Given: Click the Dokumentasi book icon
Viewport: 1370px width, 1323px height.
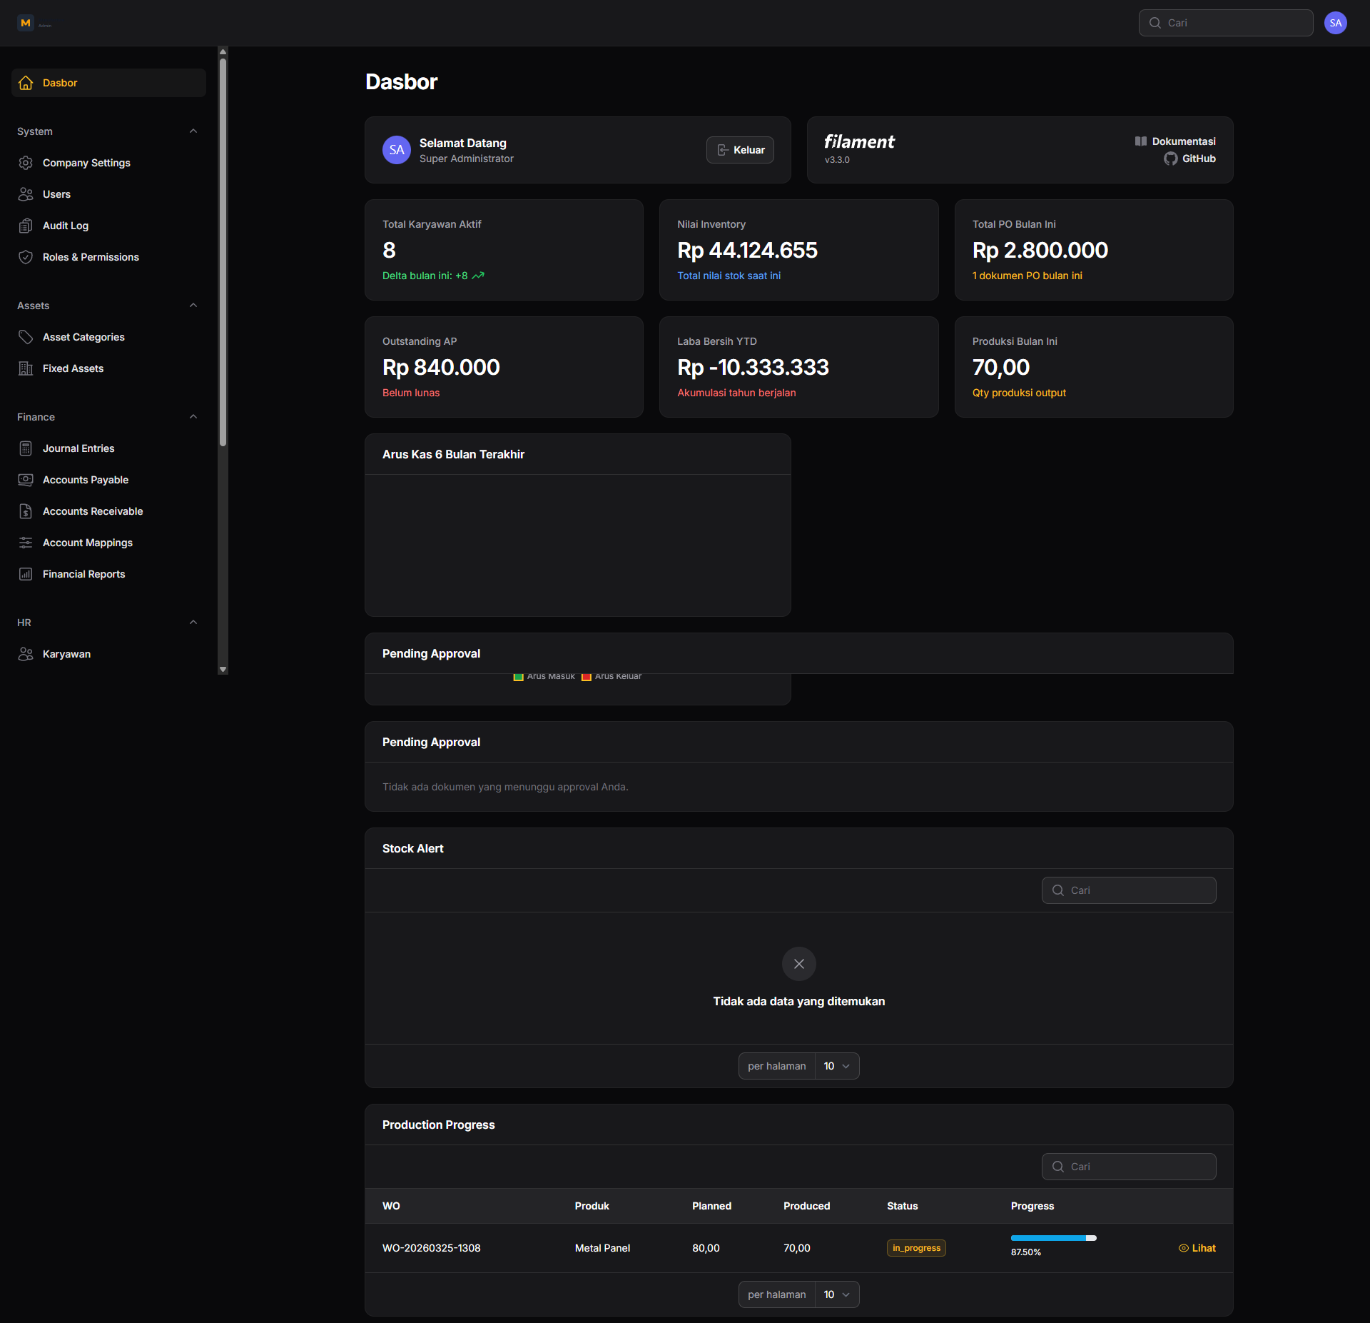Looking at the screenshot, I should coord(1141,141).
